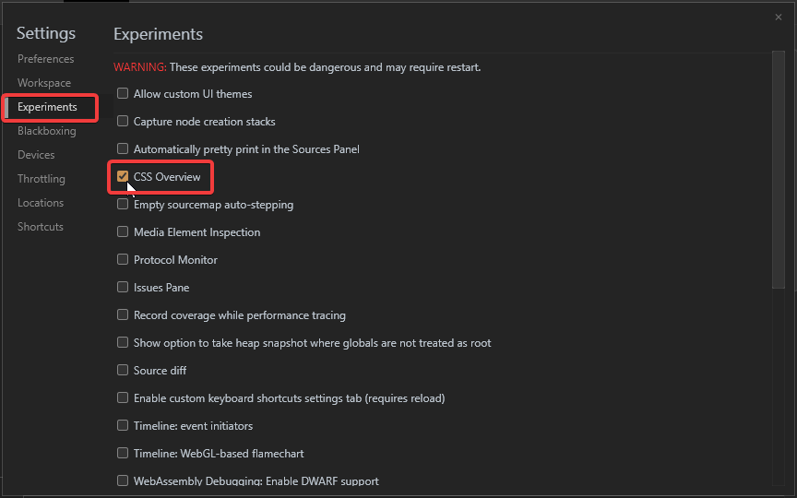Enable the Protocol Monitor experiment
This screenshot has width=797, height=498.
123,259
